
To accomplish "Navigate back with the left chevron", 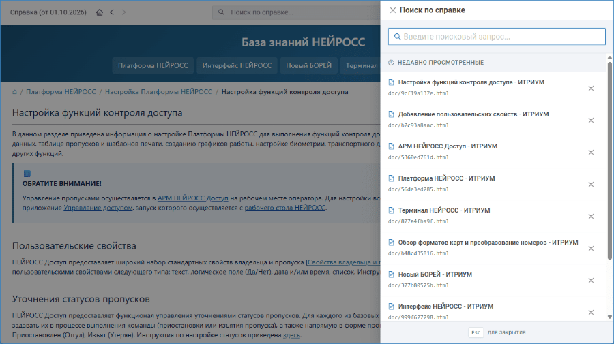I will (112, 12).
